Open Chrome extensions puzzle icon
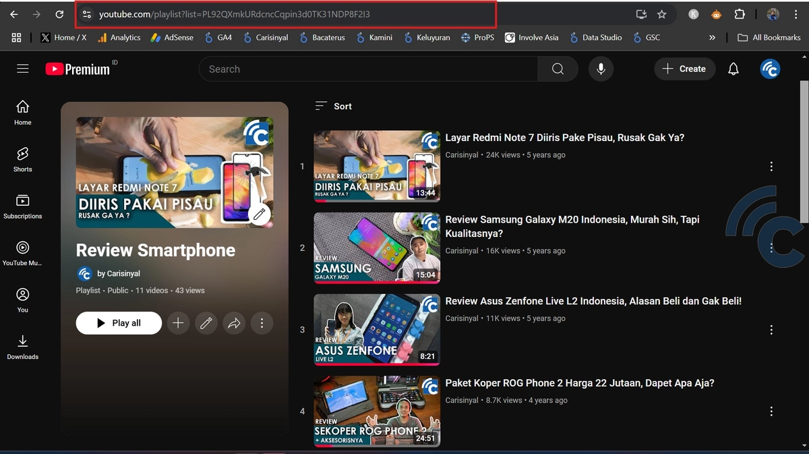This screenshot has height=454, width=809. 740,14
